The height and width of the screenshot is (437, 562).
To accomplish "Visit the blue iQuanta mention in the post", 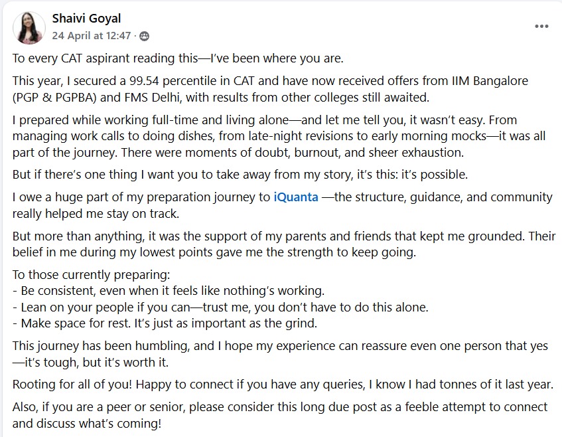I will tap(295, 197).
